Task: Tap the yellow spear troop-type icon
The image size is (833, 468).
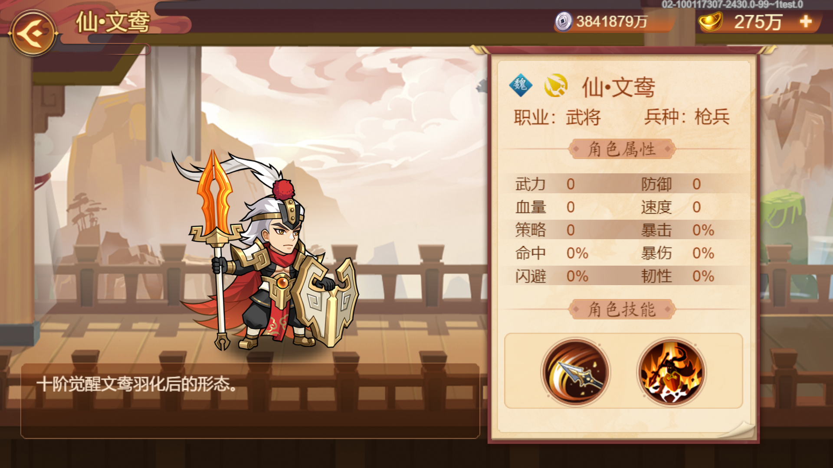Action: 556,85
